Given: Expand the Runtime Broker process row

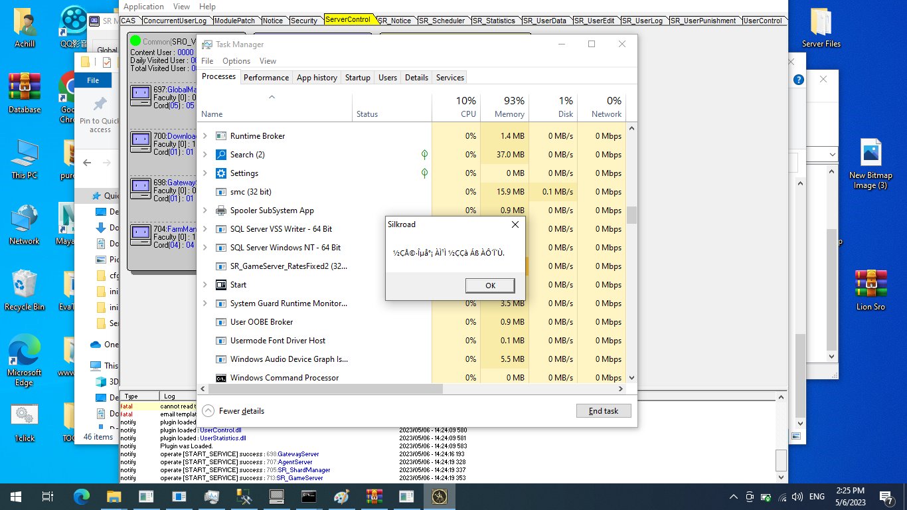Looking at the screenshot, I should point(205,136).
